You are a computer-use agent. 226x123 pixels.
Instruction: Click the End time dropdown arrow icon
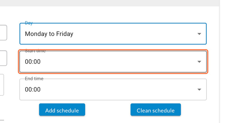(199, 90)
